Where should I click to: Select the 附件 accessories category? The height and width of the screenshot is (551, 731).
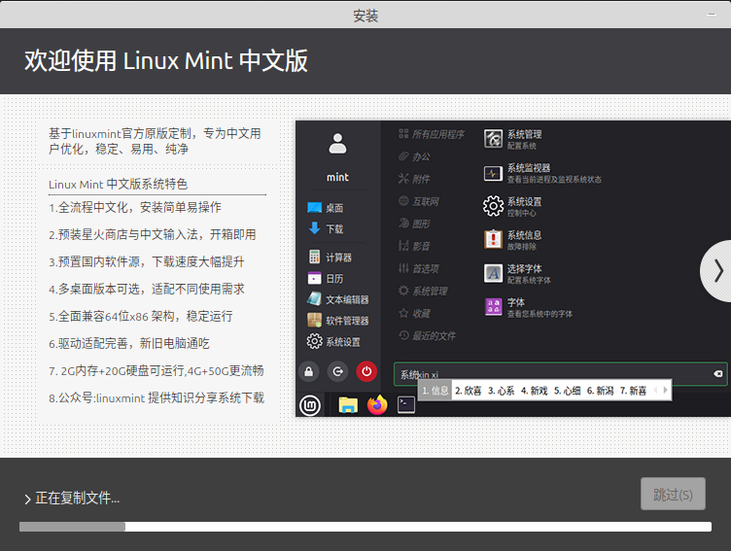point(414,179)
